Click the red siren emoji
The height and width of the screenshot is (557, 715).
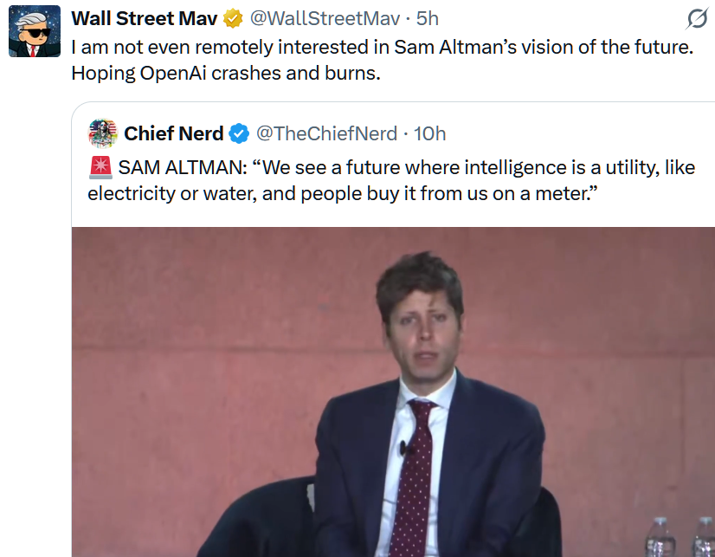[100, 166]
